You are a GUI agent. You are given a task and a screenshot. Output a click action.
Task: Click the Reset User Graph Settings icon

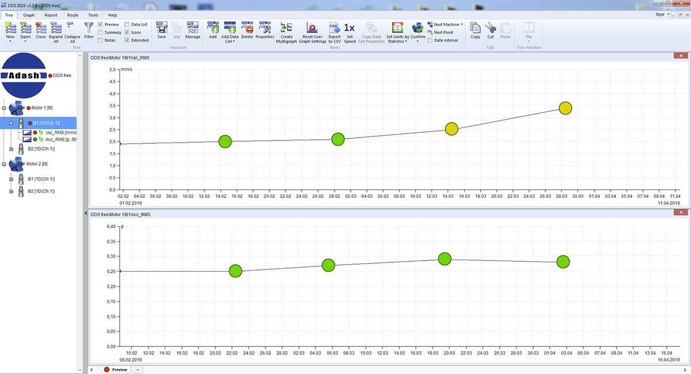tap(312, 27)
